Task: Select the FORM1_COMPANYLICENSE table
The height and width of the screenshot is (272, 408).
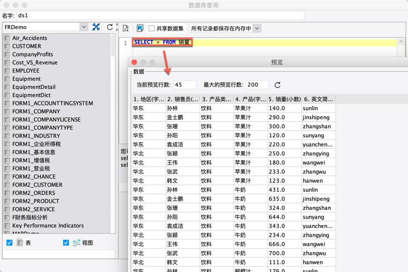Action: (x=46, y=120)
